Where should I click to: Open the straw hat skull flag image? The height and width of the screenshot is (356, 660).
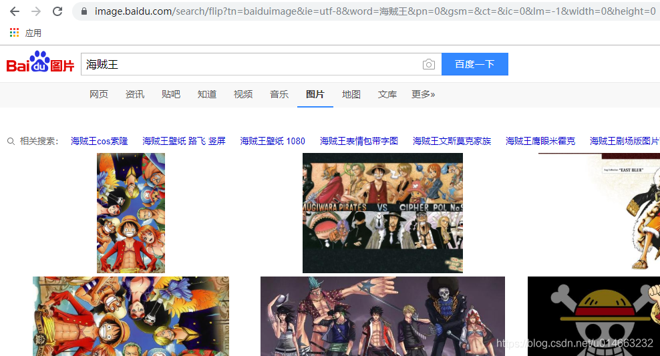pyautogui.click(x=594, y=317)
